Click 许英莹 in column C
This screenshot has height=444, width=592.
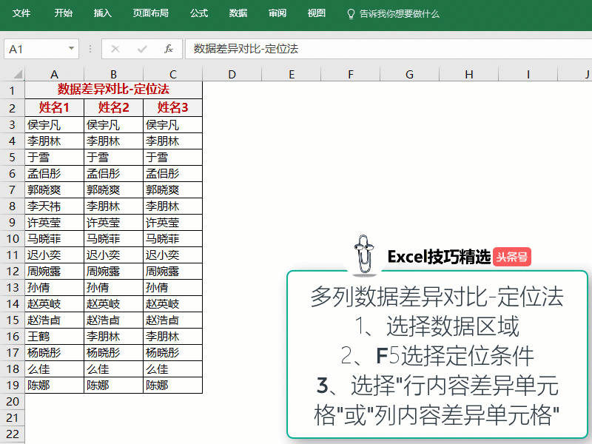[x=173, y=223]
